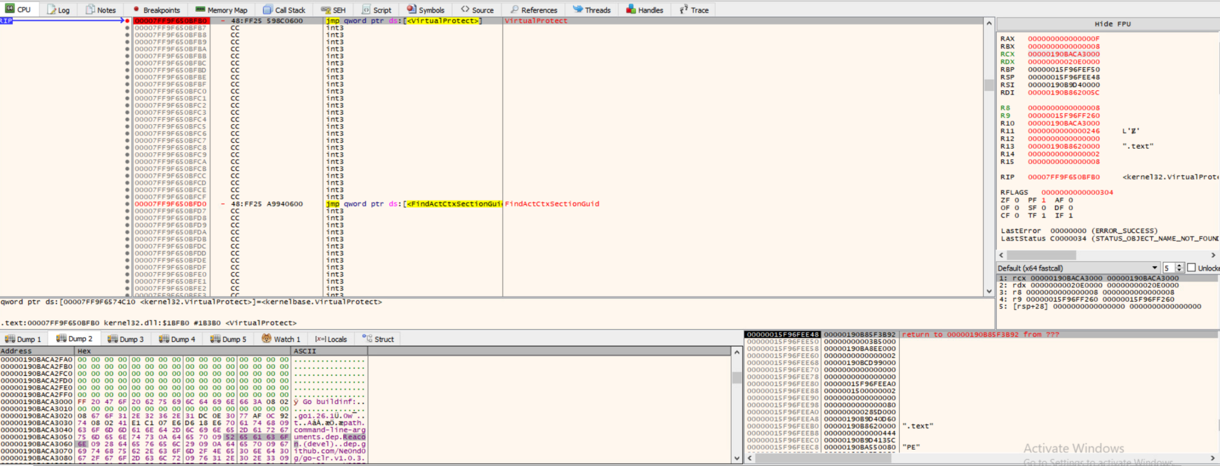Open the Trace tab
This screenshot has width=1220, height=466.
pos(694,10)
